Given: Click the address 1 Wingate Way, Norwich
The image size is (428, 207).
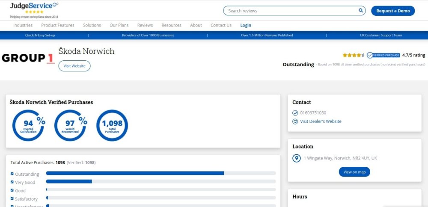Looking at the screenshot, I should tap(340, 158).
